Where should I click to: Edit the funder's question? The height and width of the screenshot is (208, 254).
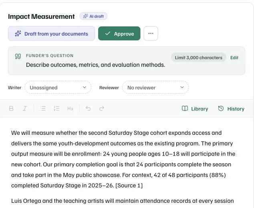point(234,58)
